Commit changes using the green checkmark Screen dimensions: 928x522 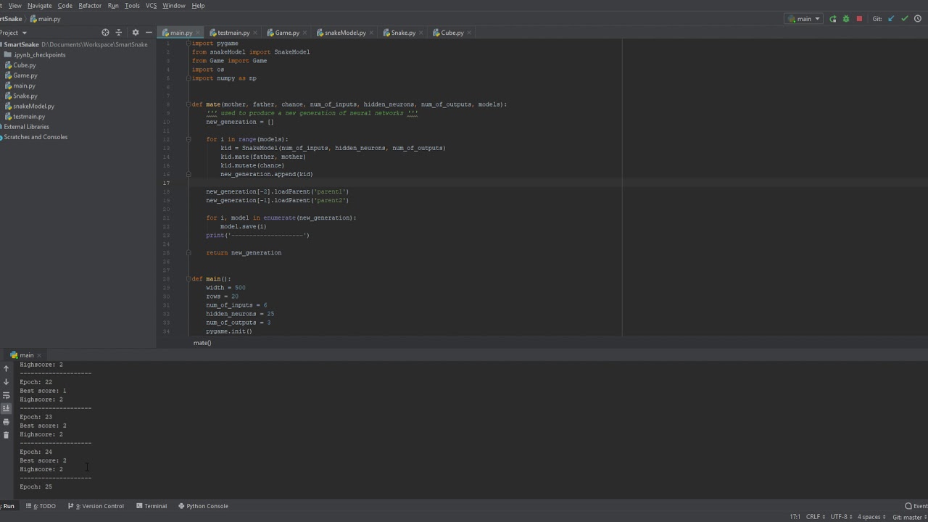[904, 19]
